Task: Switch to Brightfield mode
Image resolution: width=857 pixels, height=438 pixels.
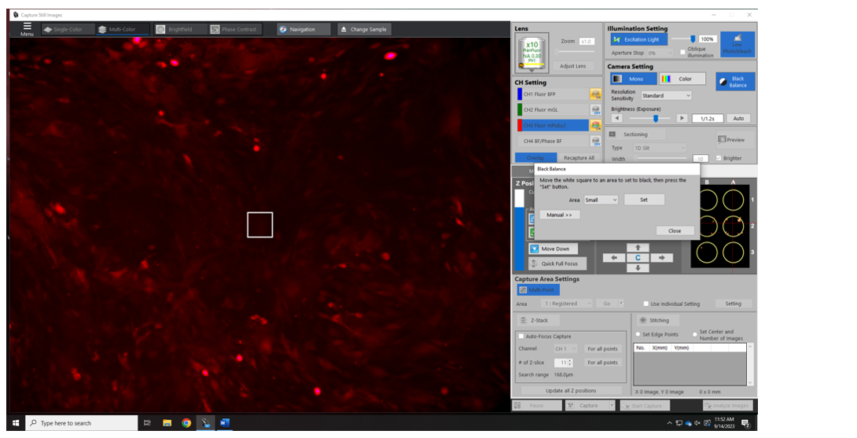Action: (180, 30)
